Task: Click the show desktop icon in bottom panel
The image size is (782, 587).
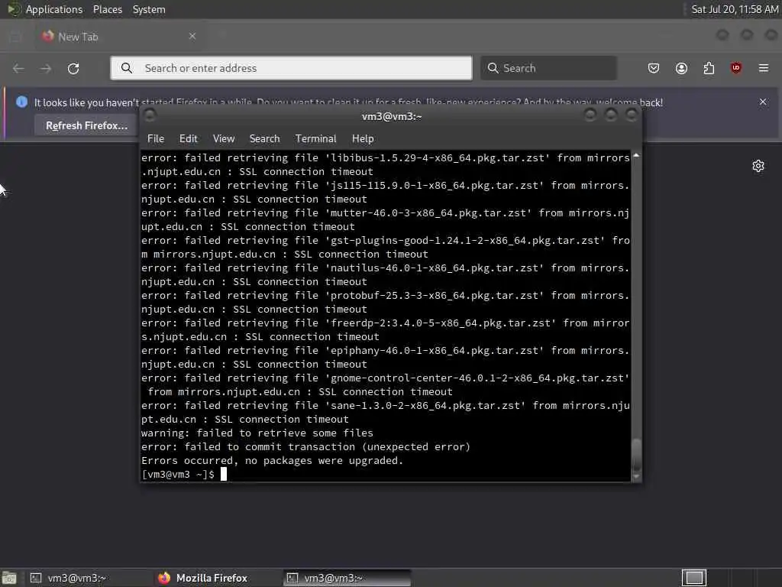Action: [x=9, y=578]
